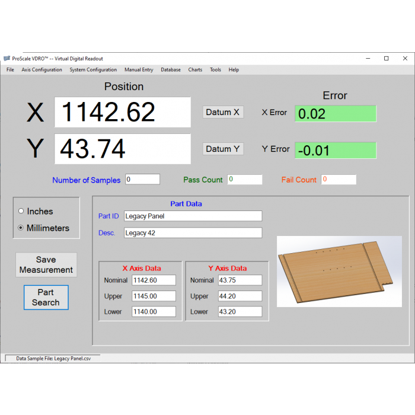The height and width of the screenshot is (415, 415).
Task: Click the wooden panel part image
Action: (x=339, y=272)
